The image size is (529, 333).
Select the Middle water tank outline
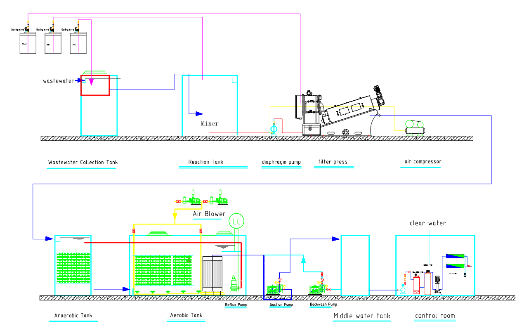coord(355,265)
